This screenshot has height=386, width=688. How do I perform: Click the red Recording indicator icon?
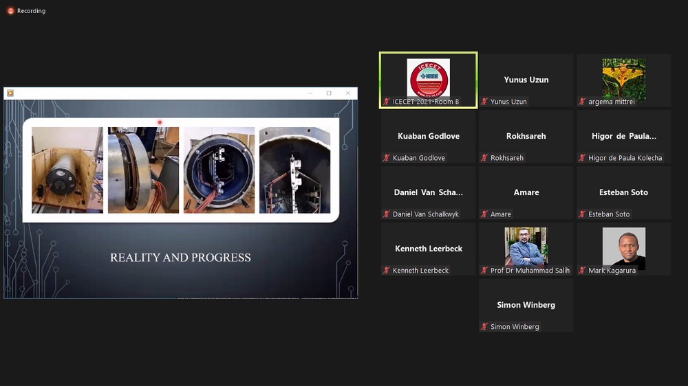tap(10, 11)
